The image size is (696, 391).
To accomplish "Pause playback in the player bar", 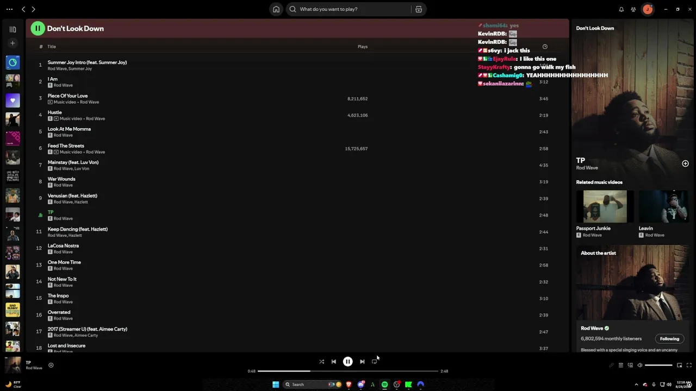I will (347, 362).
